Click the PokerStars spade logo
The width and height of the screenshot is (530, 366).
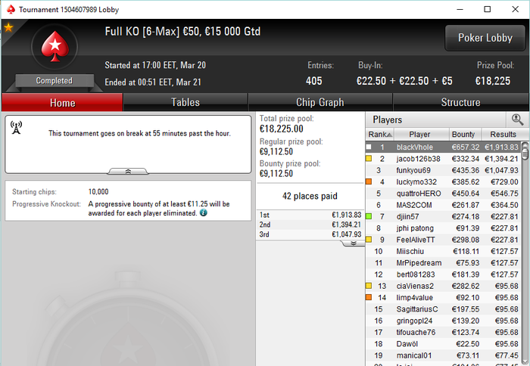(x=55, y=47)
